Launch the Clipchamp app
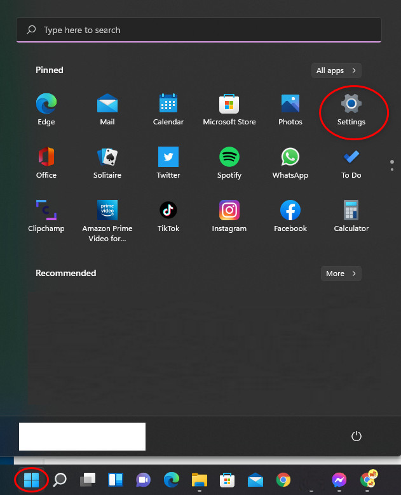 [x=46, y=216]
